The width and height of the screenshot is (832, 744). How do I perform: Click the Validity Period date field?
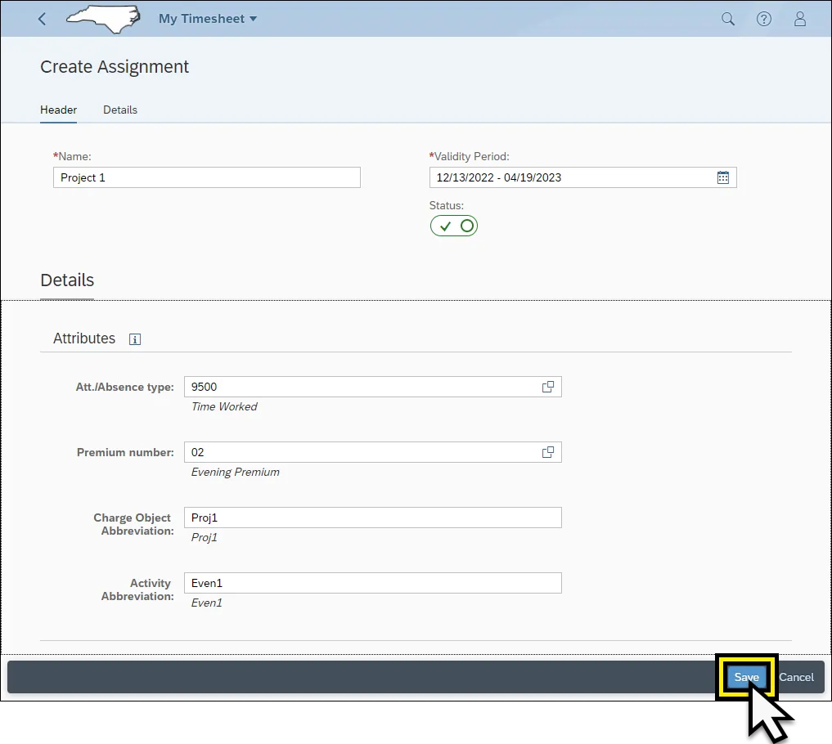tap(571, 177)
